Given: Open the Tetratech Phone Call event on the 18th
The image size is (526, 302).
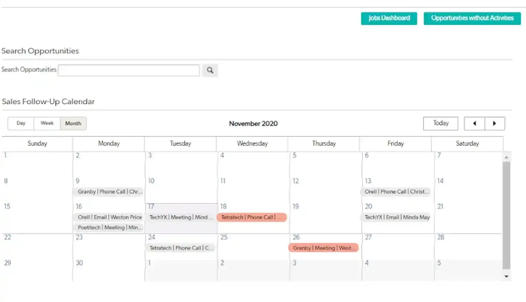Looking at the screenshot, I should [x=251, y=217].
